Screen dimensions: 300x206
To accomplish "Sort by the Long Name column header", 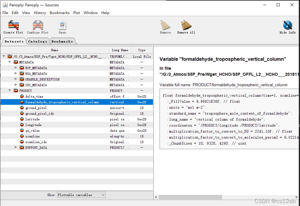I will pos(120,50).
